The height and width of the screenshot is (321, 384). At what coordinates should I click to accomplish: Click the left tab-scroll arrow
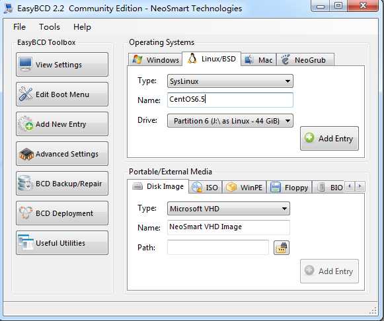coord(350,186)
